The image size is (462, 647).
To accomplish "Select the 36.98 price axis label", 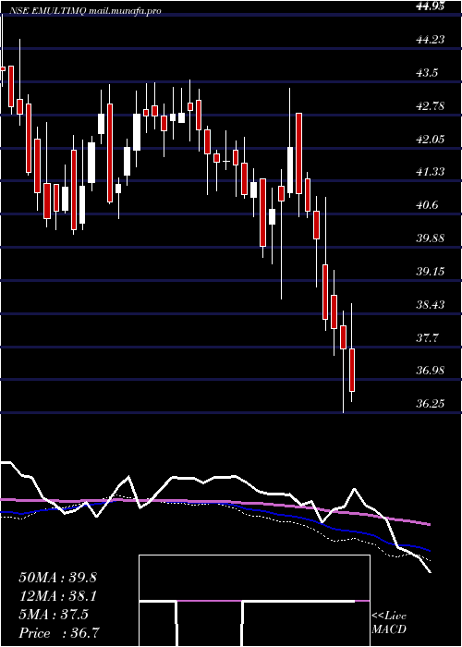I will (x=431, y=371).
